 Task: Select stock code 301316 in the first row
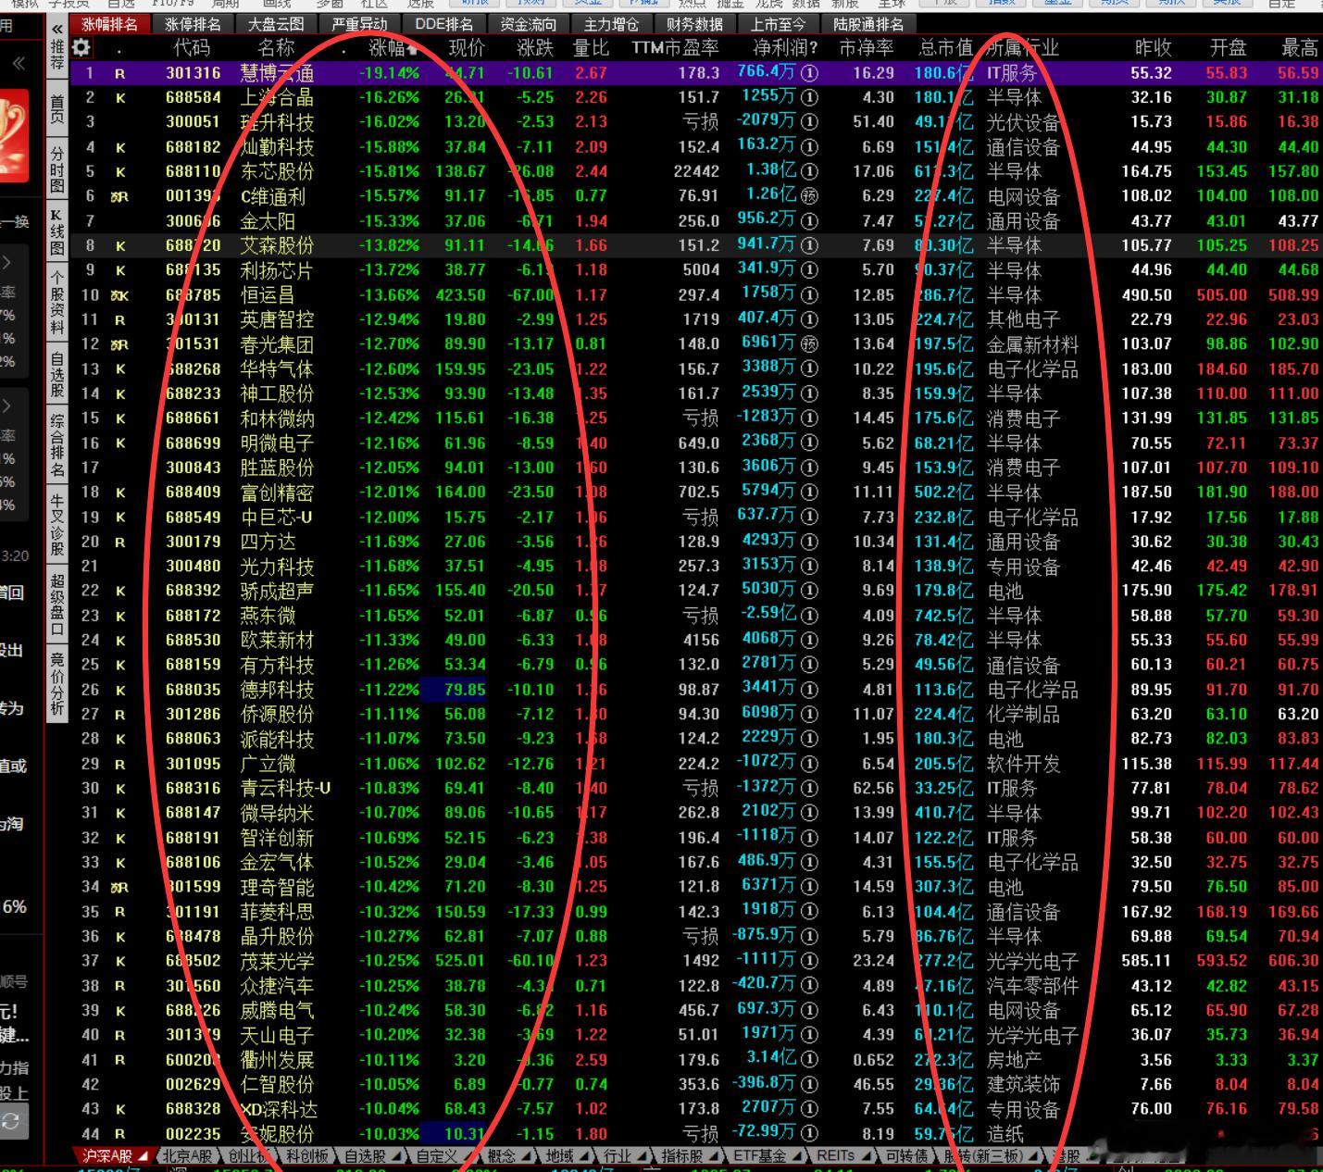coord(193,73)
